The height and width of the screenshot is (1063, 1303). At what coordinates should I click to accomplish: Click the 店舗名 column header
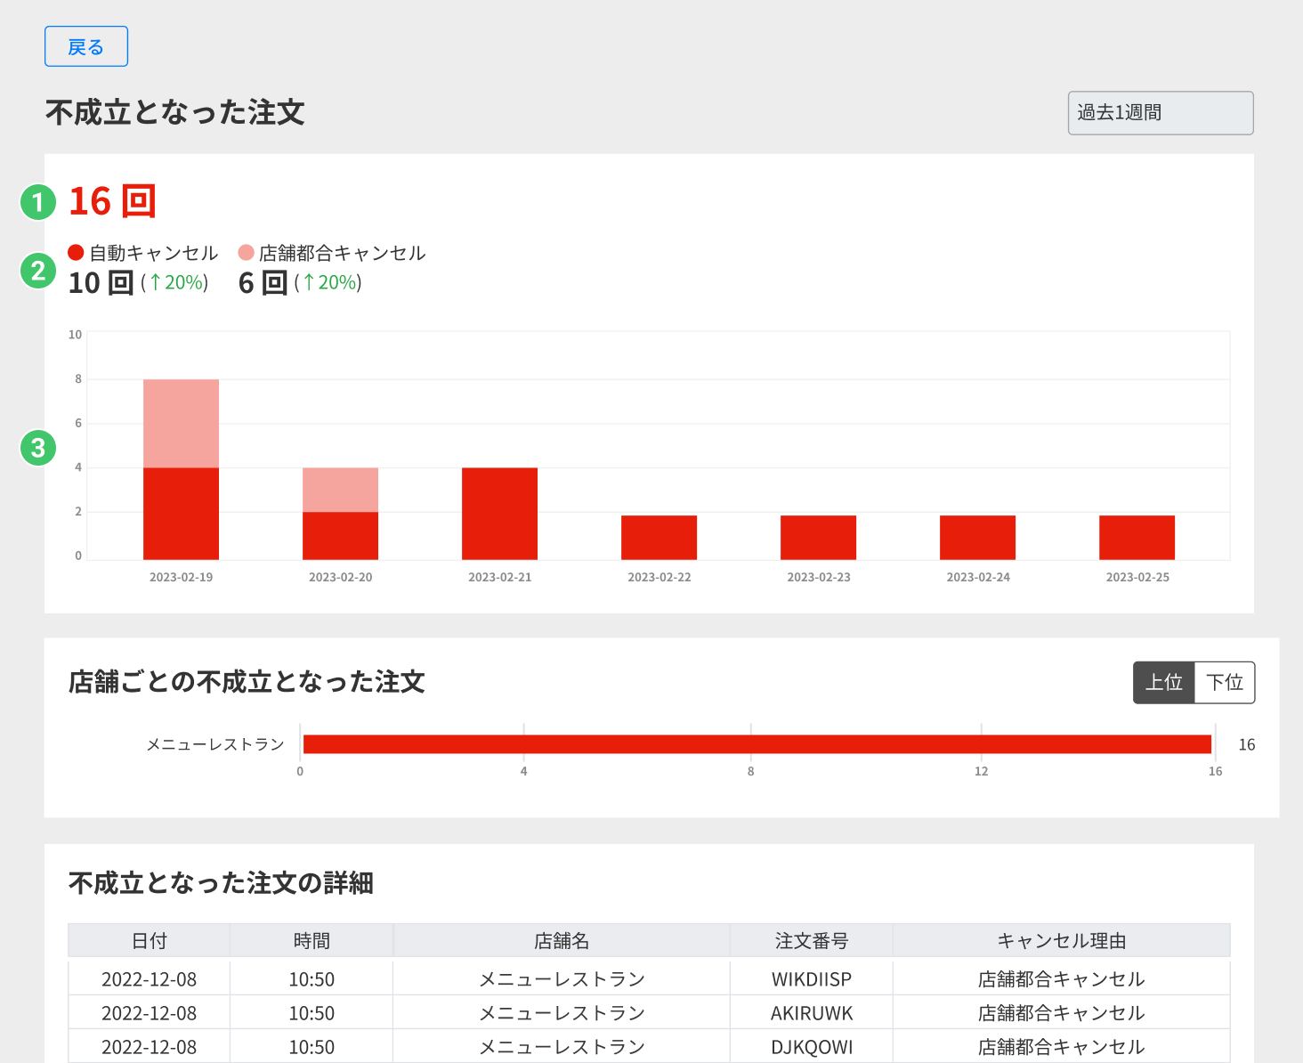coord(562,941)
